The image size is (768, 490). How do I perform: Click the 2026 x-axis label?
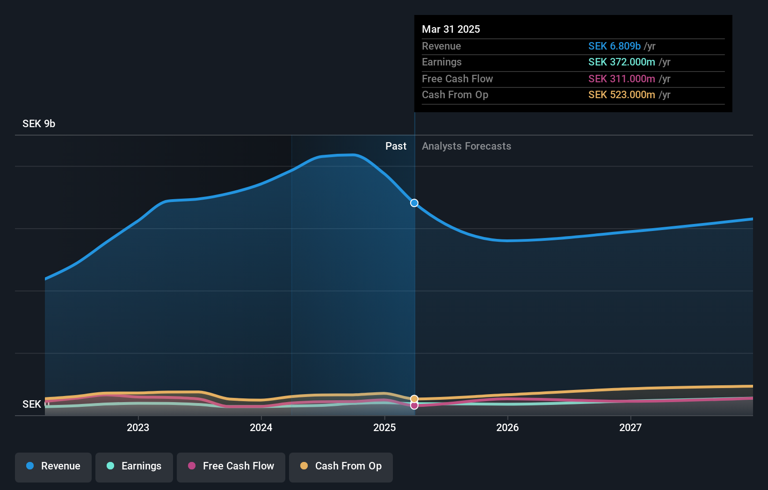[507, 427]
